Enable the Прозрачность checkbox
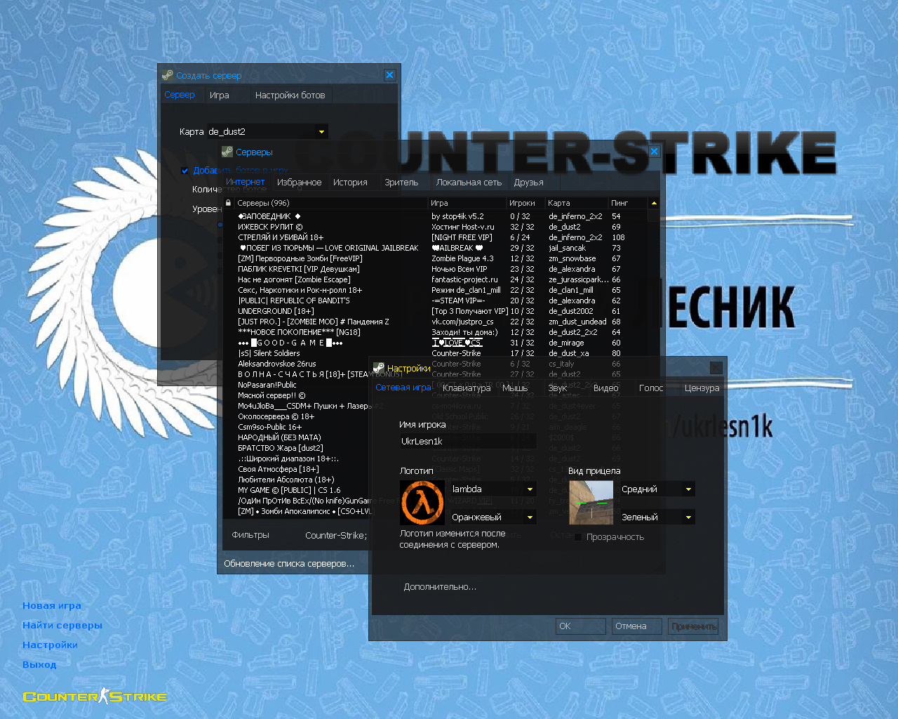Screen dimensions: 898x719 click(578, 537)
